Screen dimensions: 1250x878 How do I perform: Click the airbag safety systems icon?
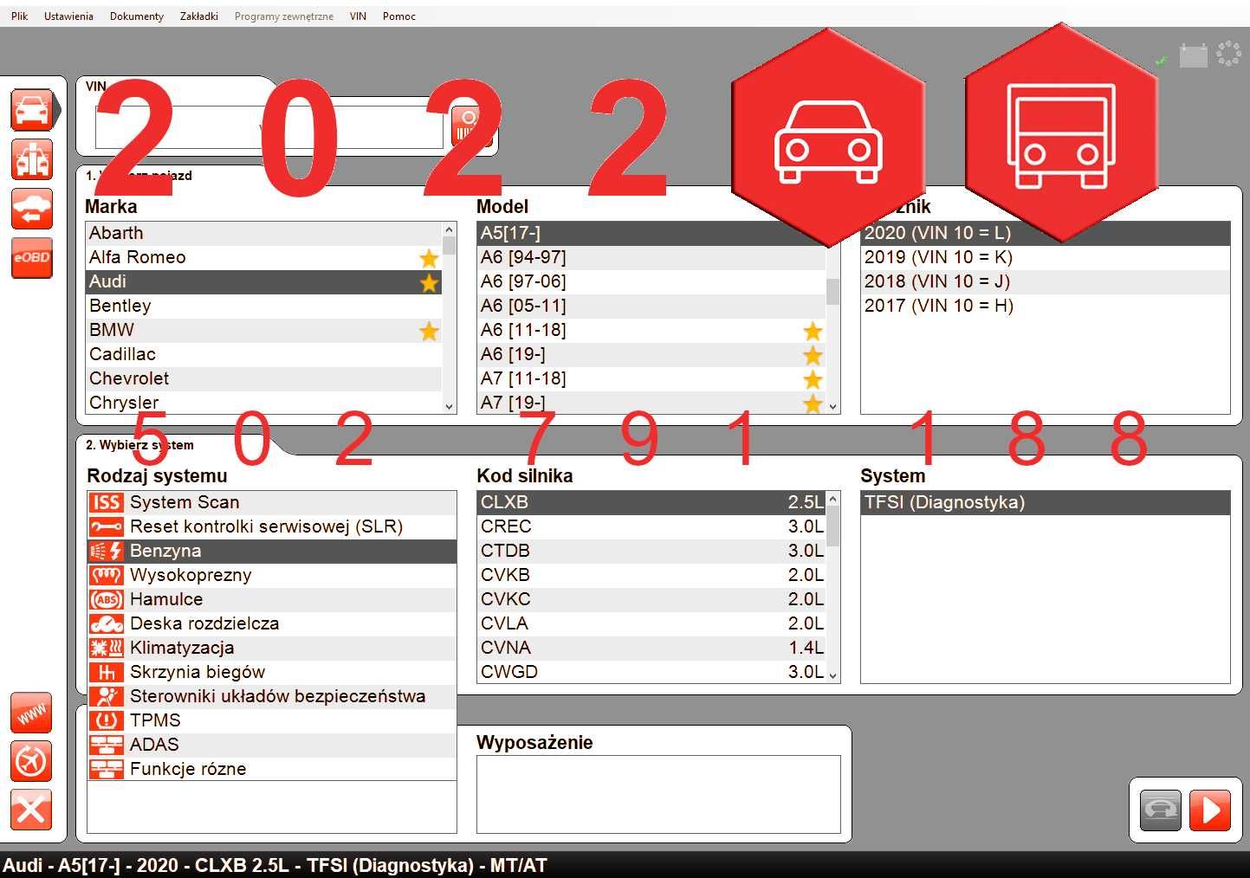(107, 696)
